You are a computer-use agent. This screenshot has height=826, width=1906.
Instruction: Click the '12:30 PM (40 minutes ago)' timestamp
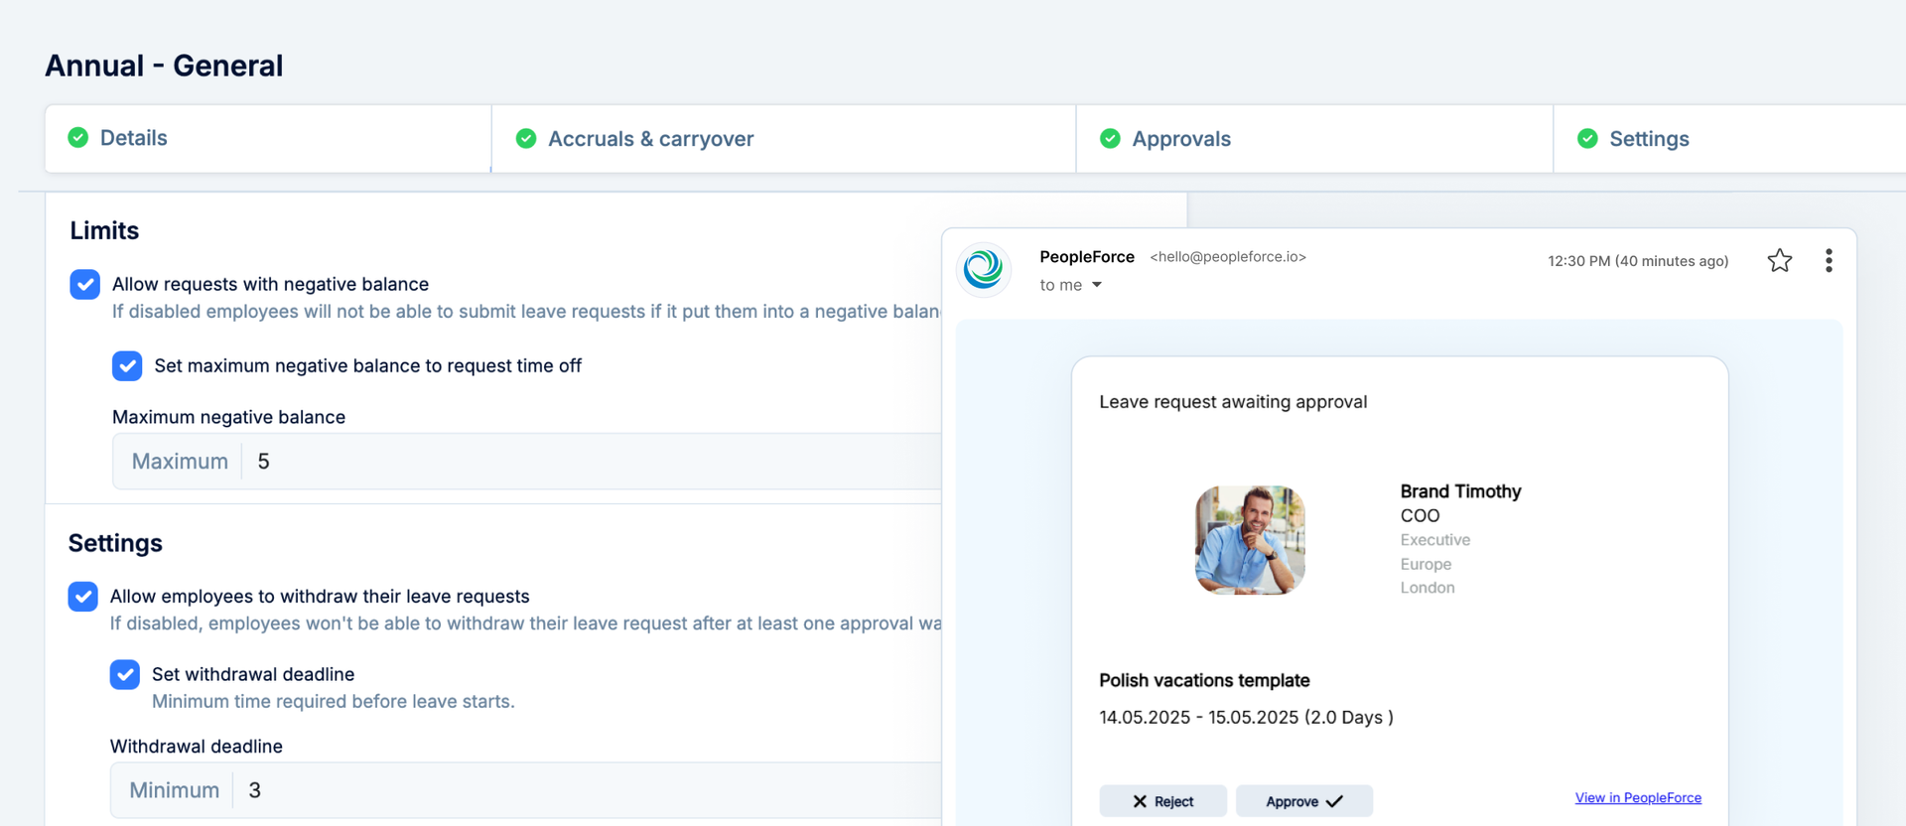pyautogui.click(x=1638, y=261)
